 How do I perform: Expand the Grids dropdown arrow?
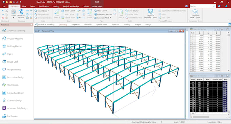tap(13, 18)
